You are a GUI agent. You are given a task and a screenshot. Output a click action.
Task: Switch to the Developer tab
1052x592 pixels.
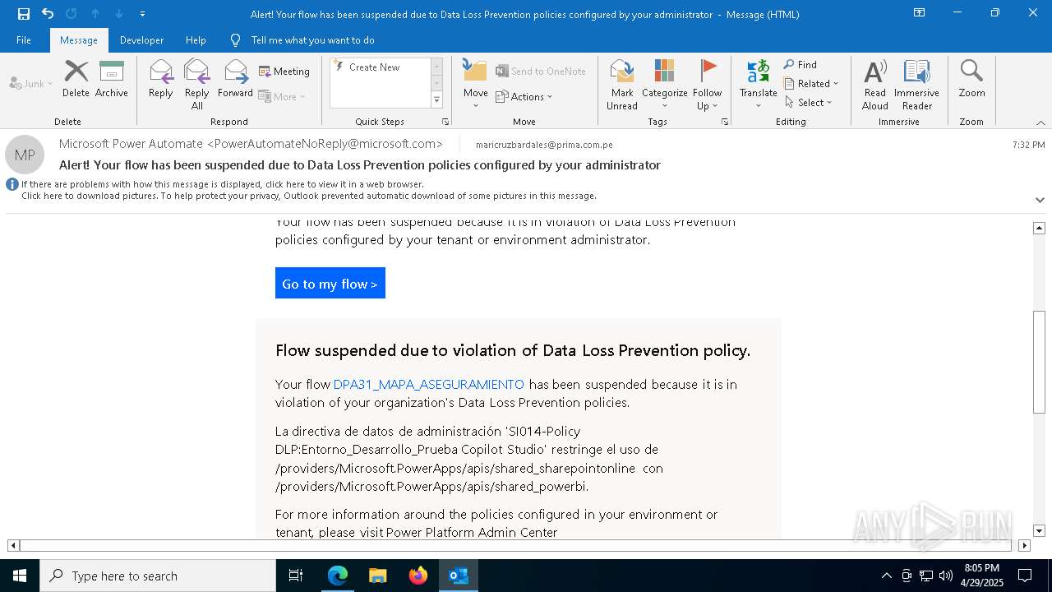pyautogui.click(x=141, y=40)
